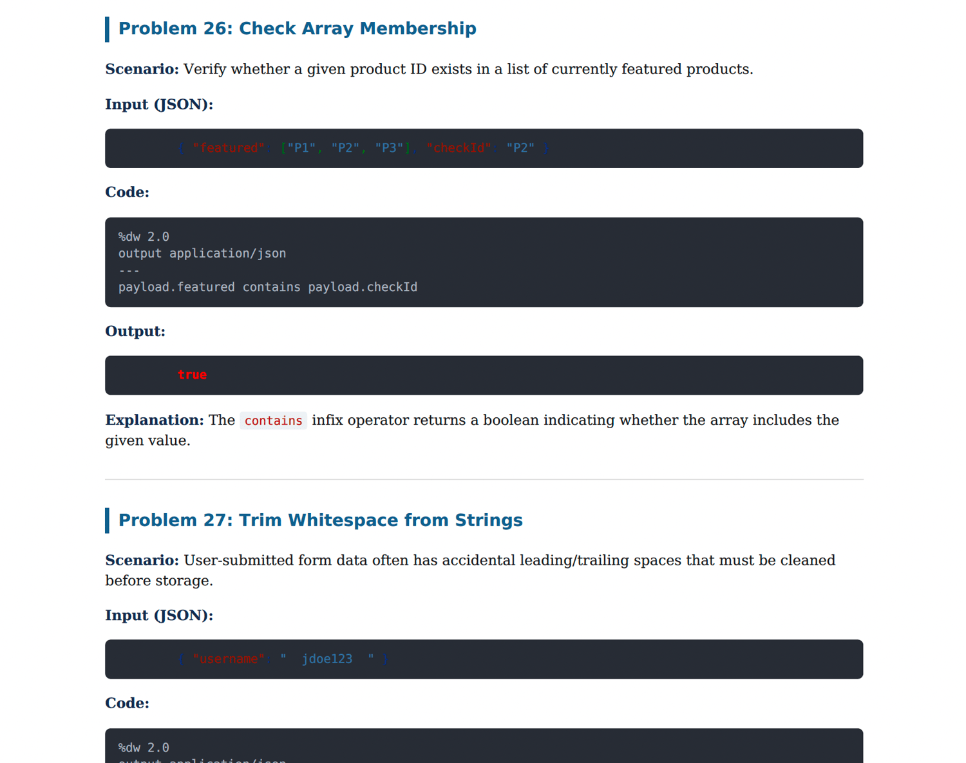966x763 pixels.
Task: Click the Problem 27: Trim Whitespace from Strings heading
Action: [x=320, y=520]
